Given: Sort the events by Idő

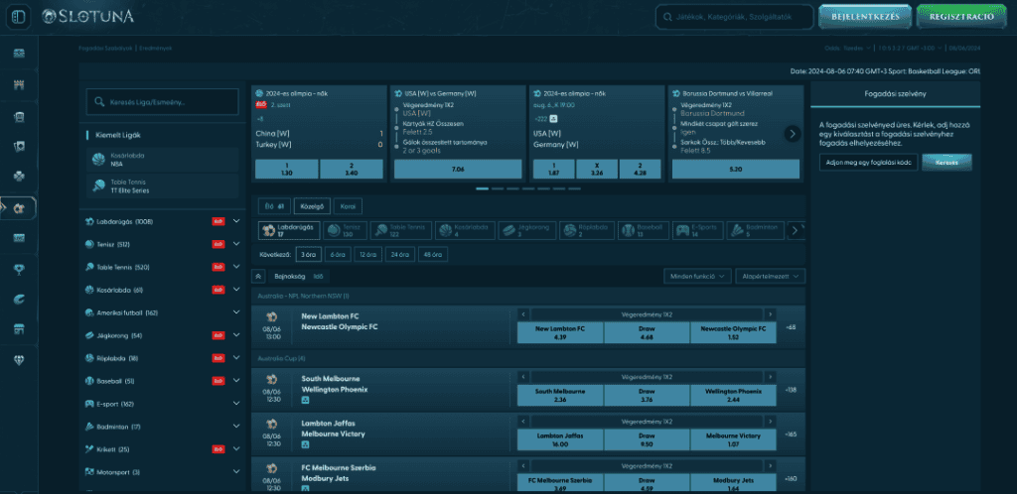Looking at the screenshot, I should click(x=318, y=277).
